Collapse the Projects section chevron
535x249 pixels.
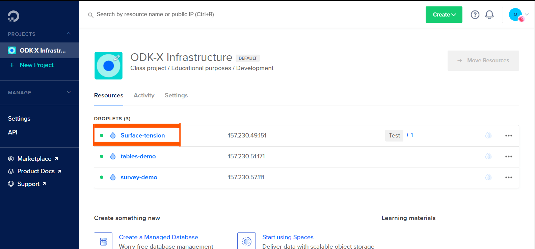pos(69,33)
